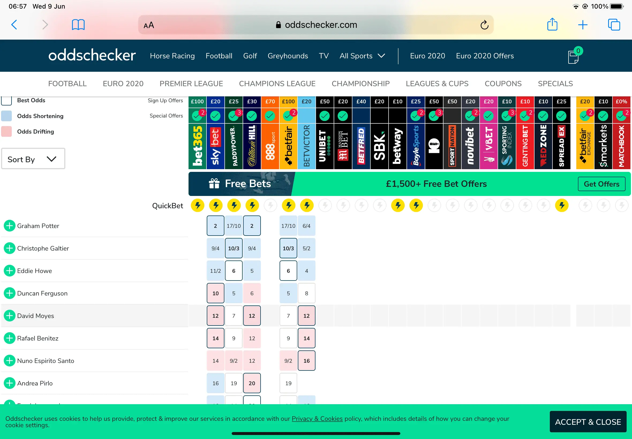Screen dimensions: 632x439
Task: Click the Spreadex QuickBet lightning icon
Action: [x=562, y=205]
